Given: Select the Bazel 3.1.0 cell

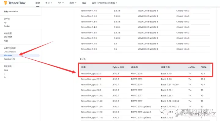Looking at the screenshot, I should point(166,73).
